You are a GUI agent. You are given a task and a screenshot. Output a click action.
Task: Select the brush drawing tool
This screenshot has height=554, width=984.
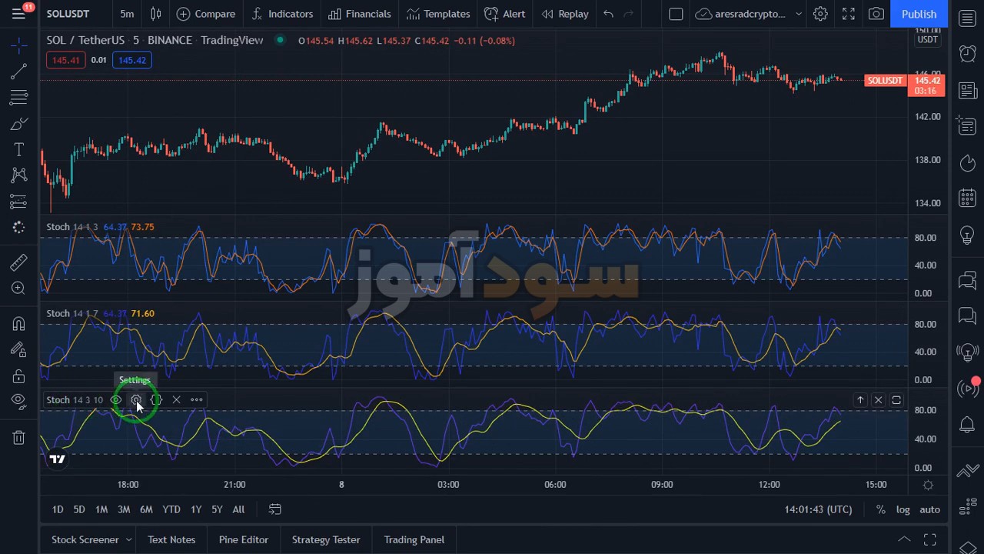pos(18,124)
